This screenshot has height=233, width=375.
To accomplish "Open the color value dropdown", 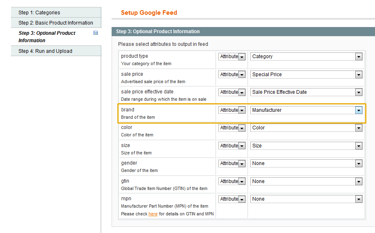I will [x=306, y=128].
